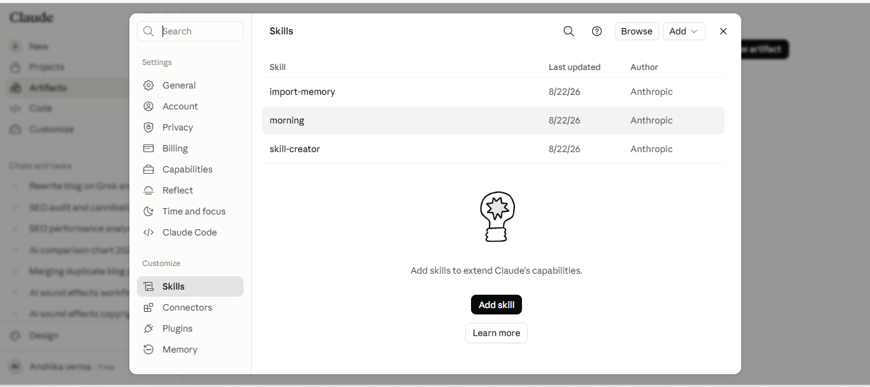Click Design in the background Claude sidebar
Viewport: 870px width, 387px height.
[43, 335]
